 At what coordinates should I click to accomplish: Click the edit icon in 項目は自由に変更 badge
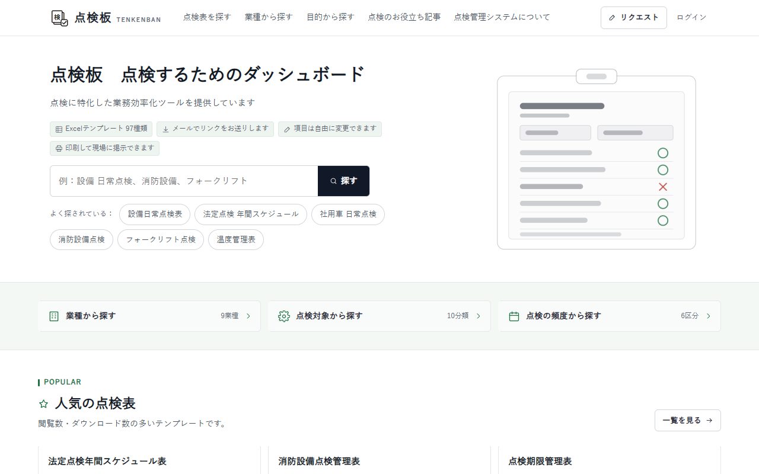click(287, 129)
